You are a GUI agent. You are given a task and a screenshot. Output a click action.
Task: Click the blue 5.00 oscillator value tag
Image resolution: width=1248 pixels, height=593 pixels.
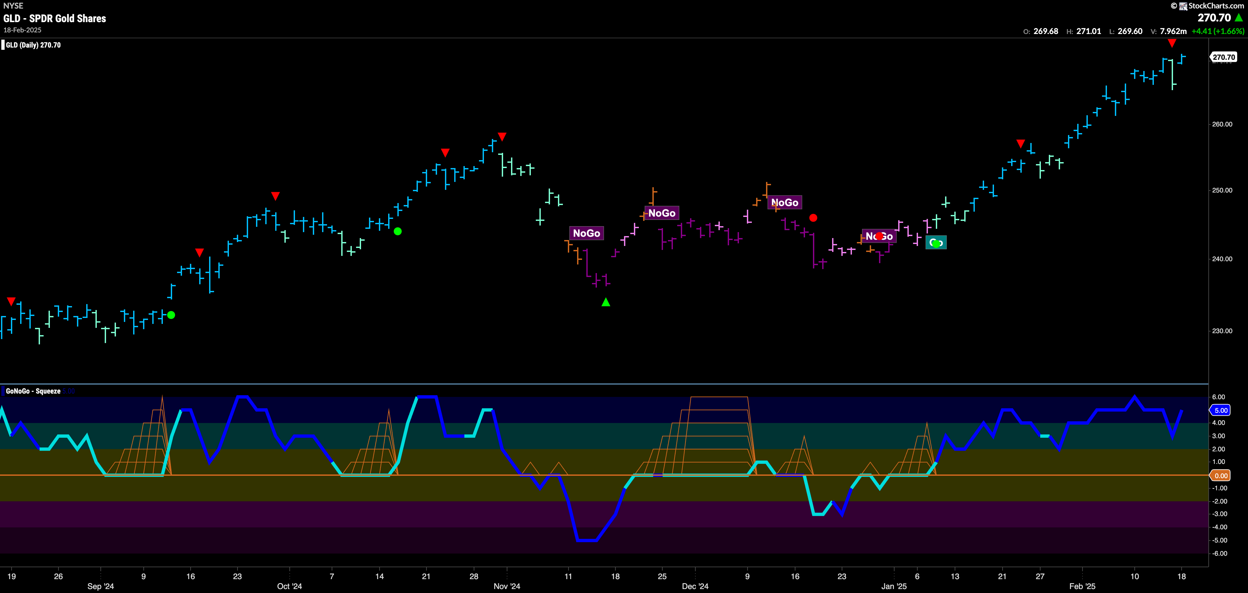coord(1221,410)
